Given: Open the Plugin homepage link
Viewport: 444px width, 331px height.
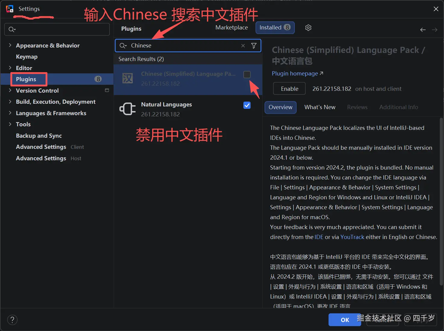Looking at the screenshot, I should [x=295, y=73].
